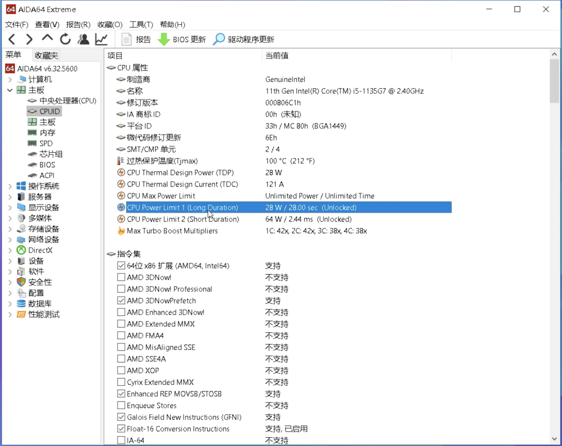Click the 操作系统 Windows logo icon
This screenshot has width=562, height=446.
coord(21,186)
